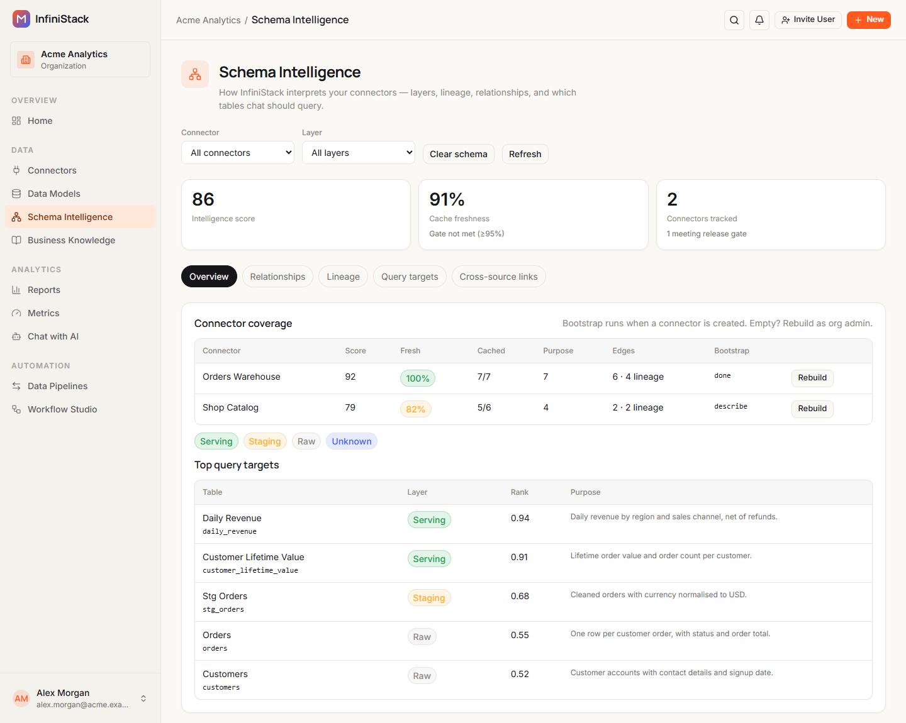Click the Acme Analytics breadcrumb link
906x723 pixels.
(208, 20)
